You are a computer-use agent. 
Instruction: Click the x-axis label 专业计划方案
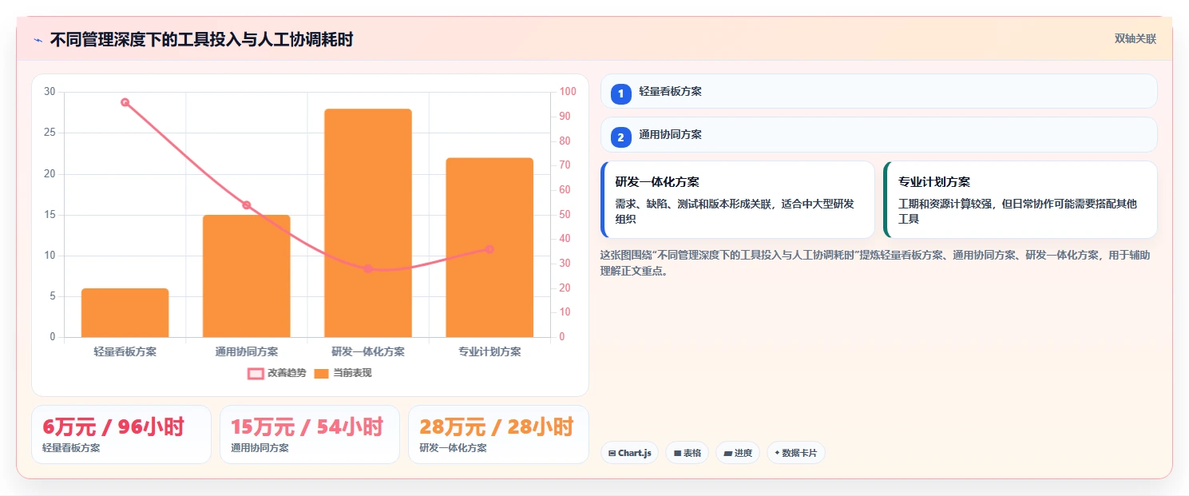tap(489, 351)
